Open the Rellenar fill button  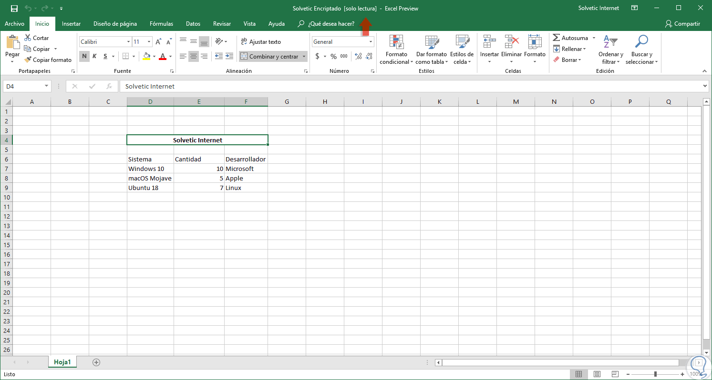(x=569, y=49)
